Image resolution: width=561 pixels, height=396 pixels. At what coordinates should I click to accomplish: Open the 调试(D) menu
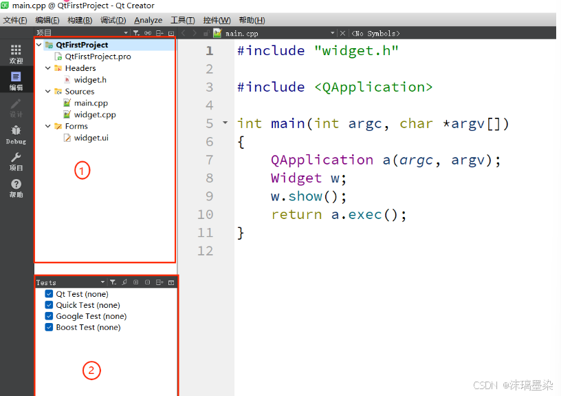click(113, 20)
